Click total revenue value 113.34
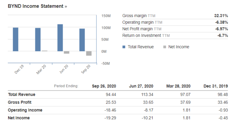Screen dimensions: 233x128 pos(147,95)
